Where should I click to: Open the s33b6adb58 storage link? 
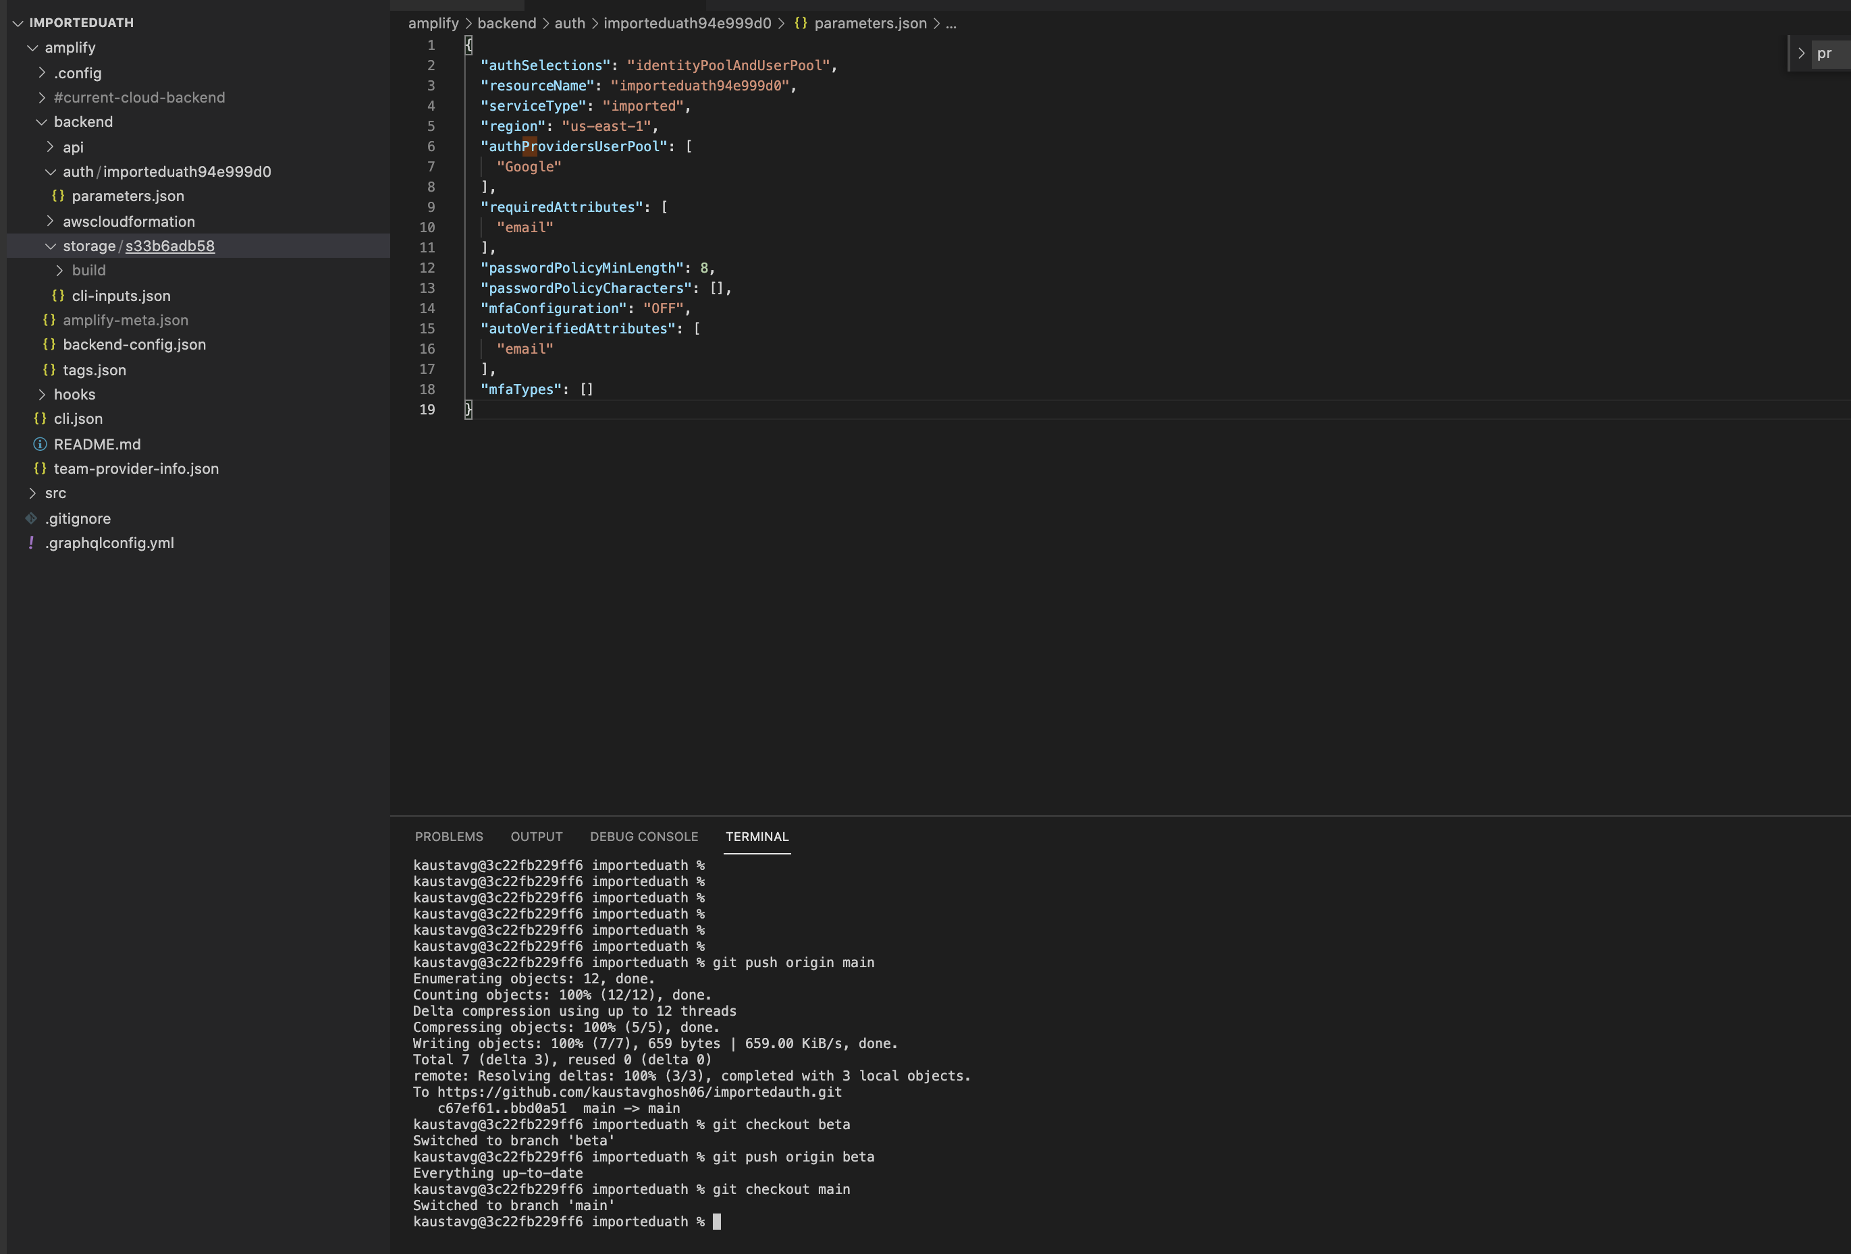tap(169, 246)
